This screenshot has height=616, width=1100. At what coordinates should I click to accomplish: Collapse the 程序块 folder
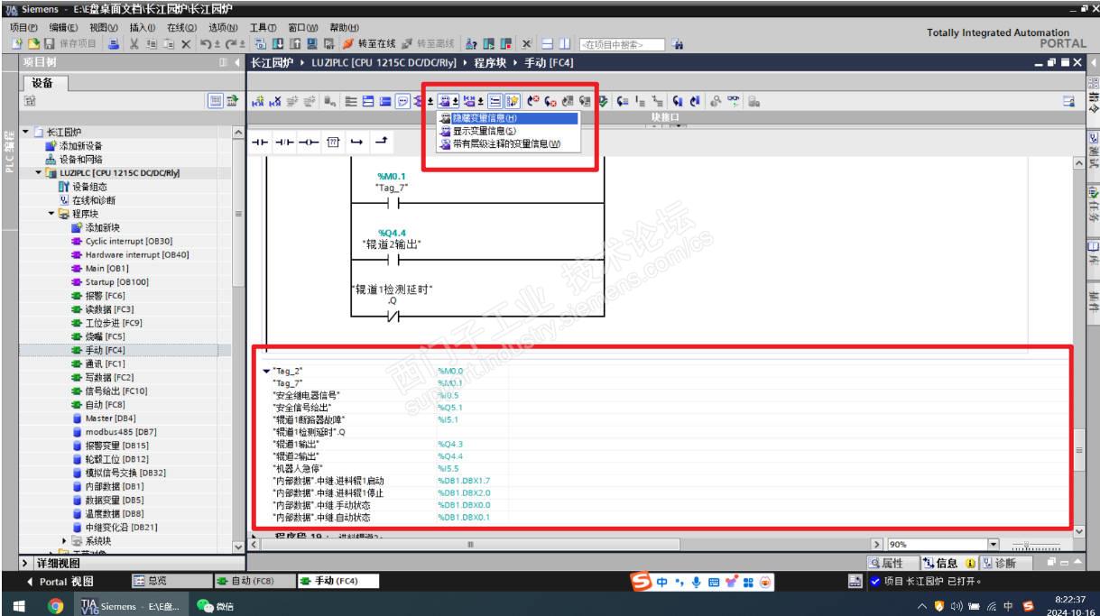tap(51, 214)
